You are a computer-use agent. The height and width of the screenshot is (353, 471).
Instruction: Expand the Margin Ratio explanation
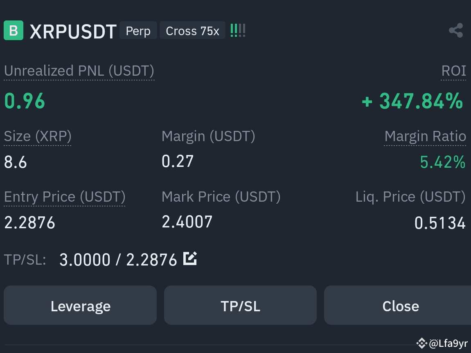[425, 136]
